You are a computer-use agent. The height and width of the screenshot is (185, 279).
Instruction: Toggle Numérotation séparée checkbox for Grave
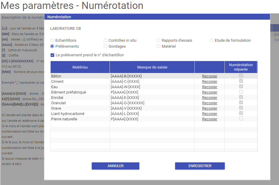(241, 108)
